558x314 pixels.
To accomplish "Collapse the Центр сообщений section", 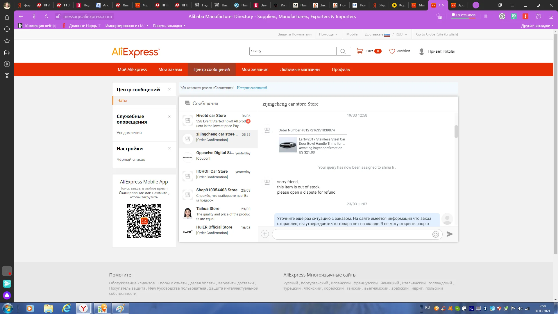I will [169, 90].
